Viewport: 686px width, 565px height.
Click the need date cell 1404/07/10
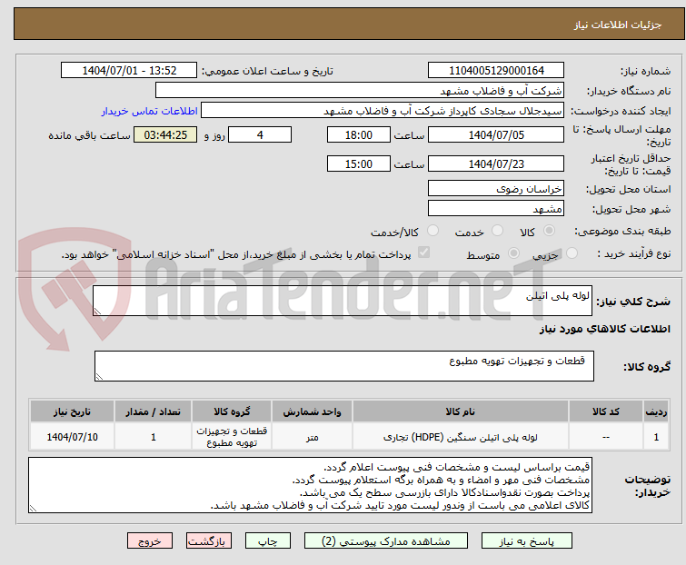click(72, 437)
